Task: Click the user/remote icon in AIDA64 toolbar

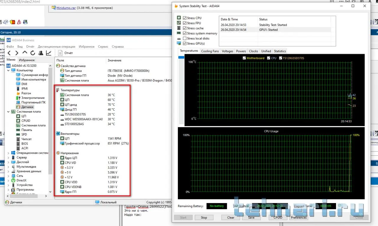Action: click(x=41, y=53)
